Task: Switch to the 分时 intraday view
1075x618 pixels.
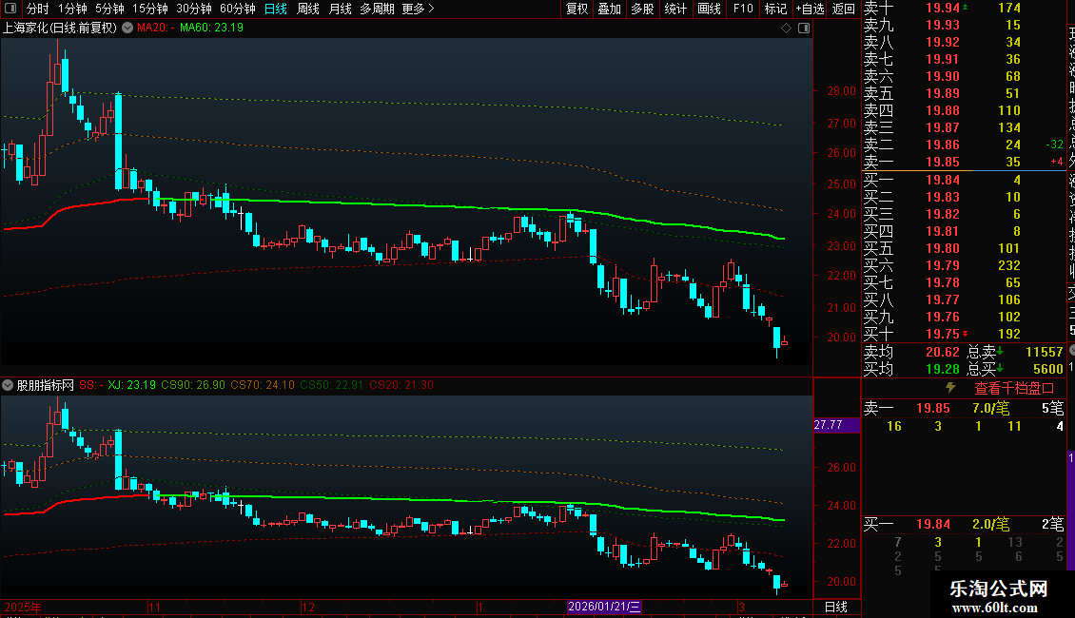Action: [37, 10]
